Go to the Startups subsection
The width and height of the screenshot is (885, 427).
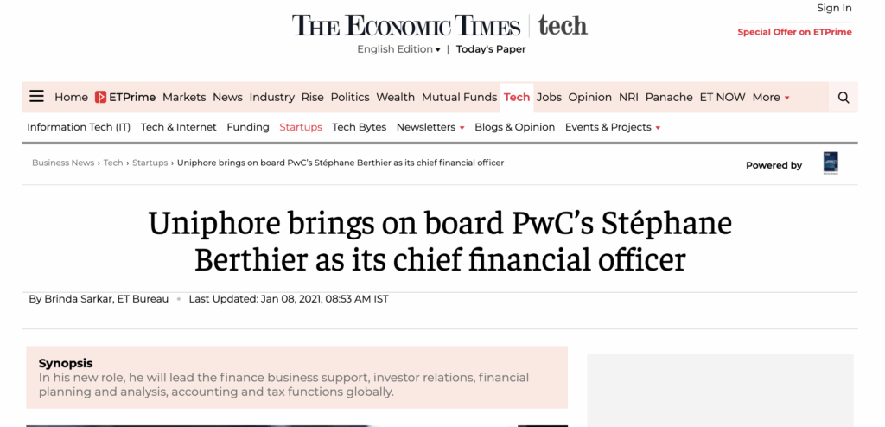point(301,127)
